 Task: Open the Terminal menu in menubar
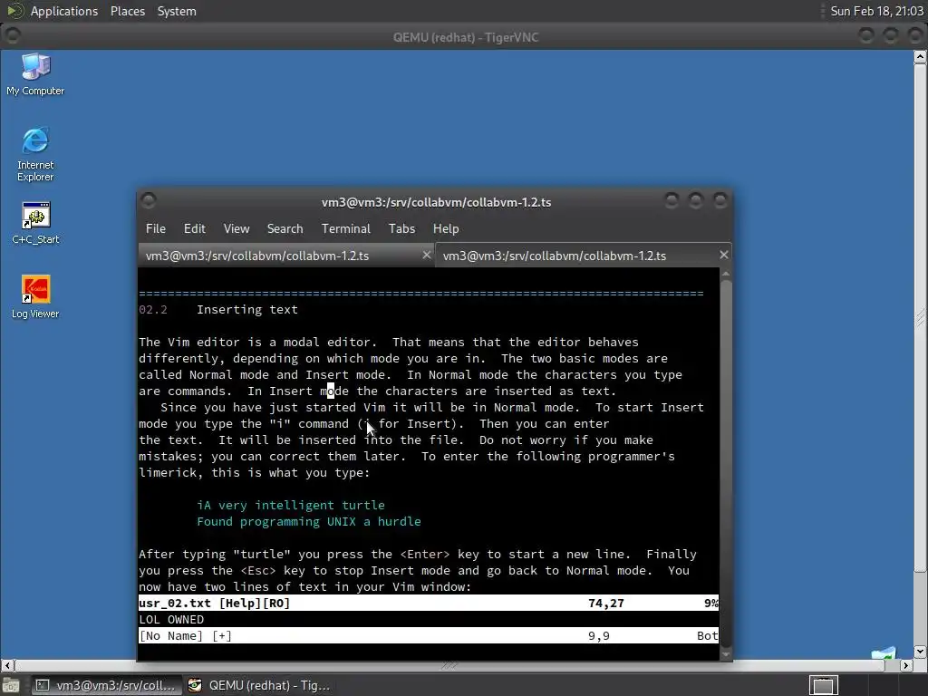[345, 228]
